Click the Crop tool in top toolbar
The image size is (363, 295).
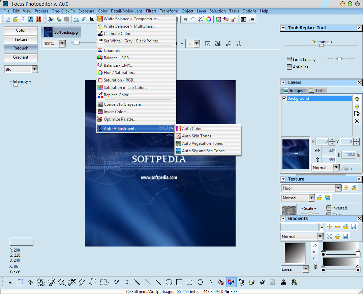92,19
